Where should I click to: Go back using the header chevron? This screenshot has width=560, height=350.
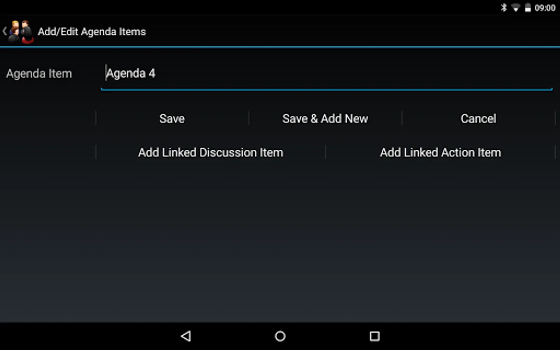click(4, 31)
